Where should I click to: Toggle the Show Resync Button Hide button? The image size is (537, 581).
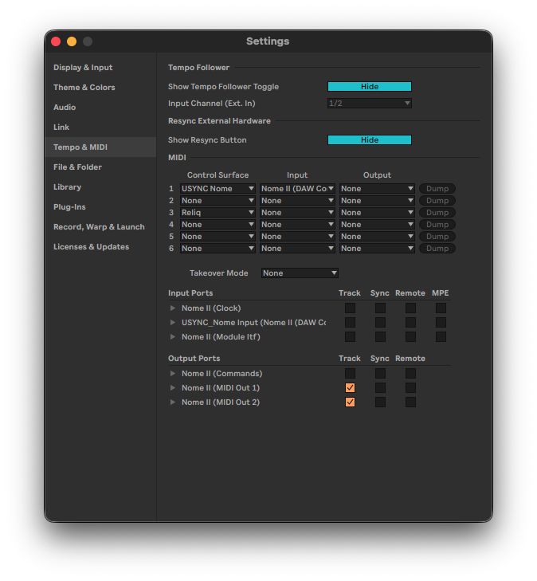click(x=369, y=140)
